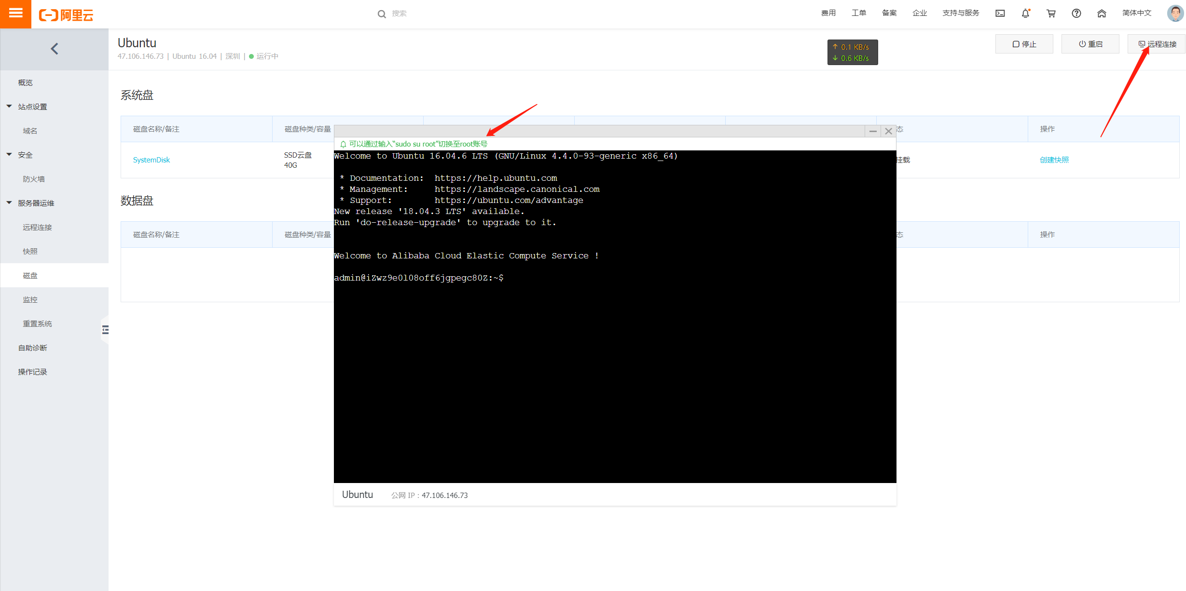
Task: Open the 费用 menu
Action: pos(828,13)
